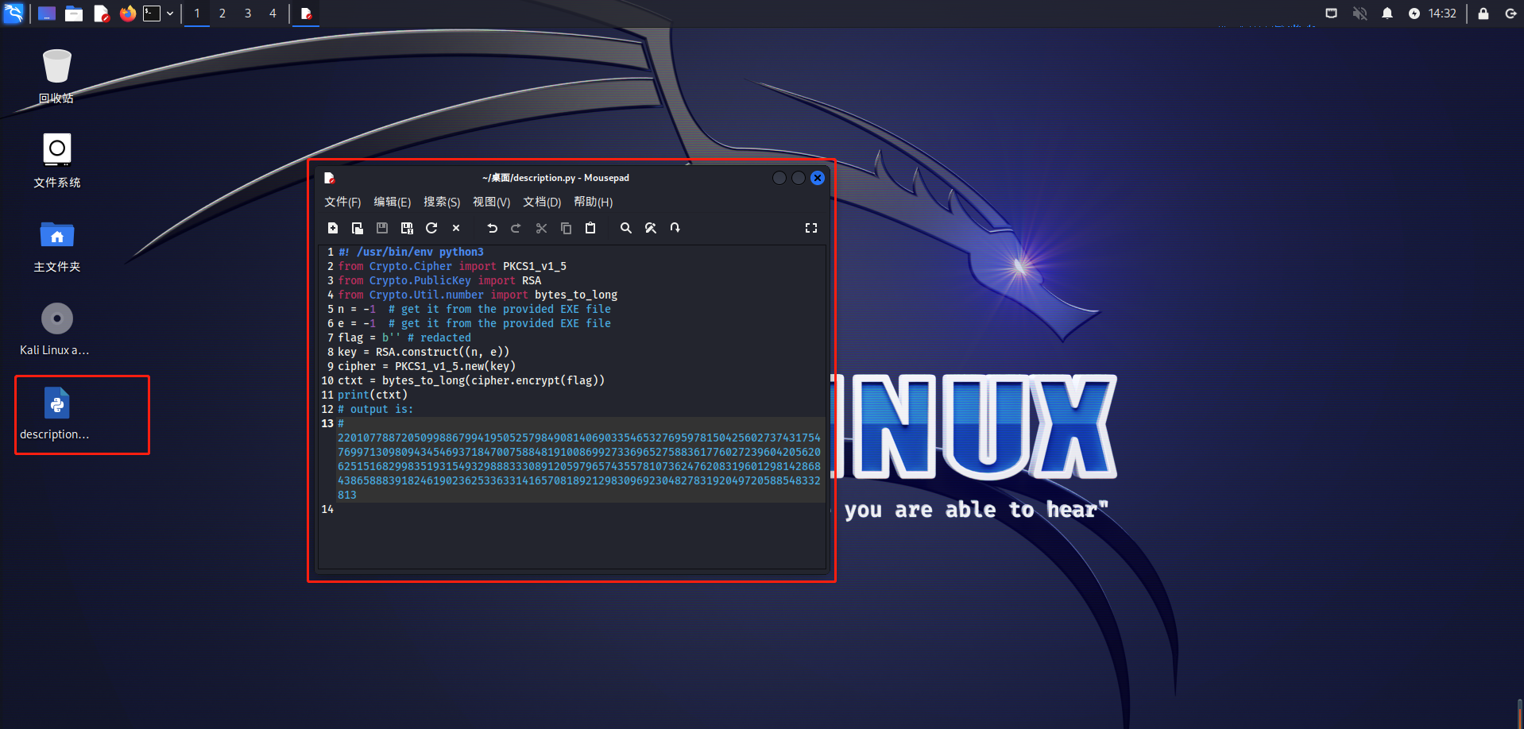
Task: Select the 主文件夹 home folder icon
Action: click(x=56, y=245)
